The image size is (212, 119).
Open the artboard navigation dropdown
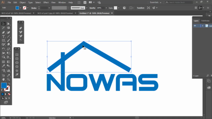coord(27,118)
